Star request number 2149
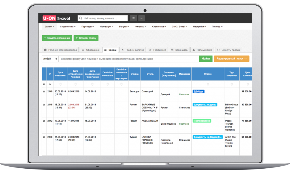This screenshot has height=172, width=290. click(44, 91)
